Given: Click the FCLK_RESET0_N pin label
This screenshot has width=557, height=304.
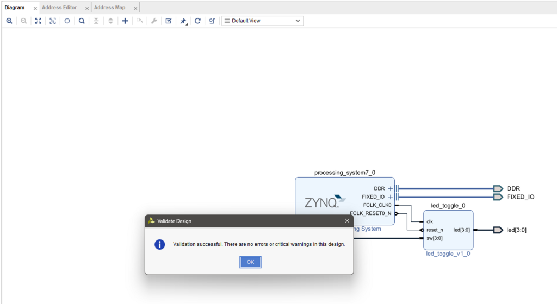Looking at the screenshot, I should pos(370,213).
